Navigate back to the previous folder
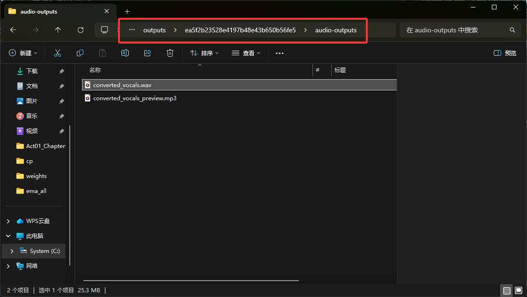 point(13,30)
